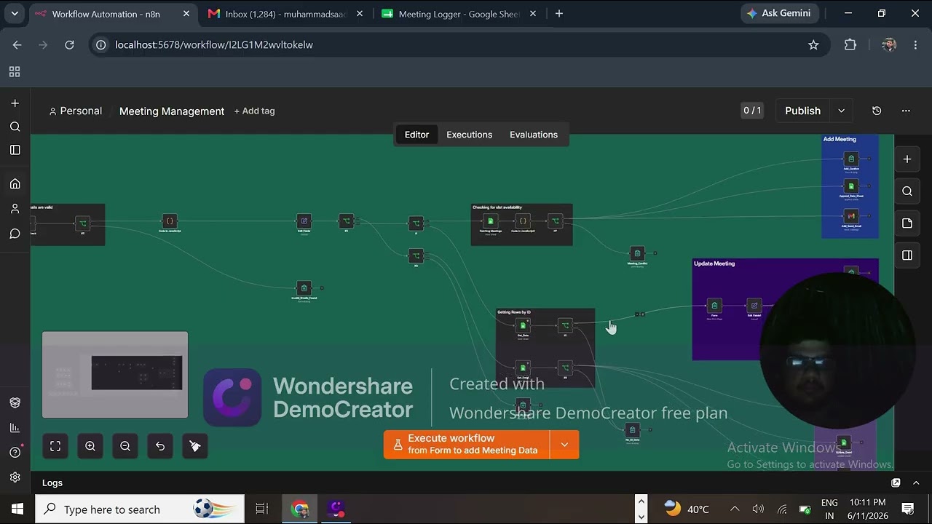Open the volume control in system tray
Viewport: 932px width, 524px height.
pos(758,509)
